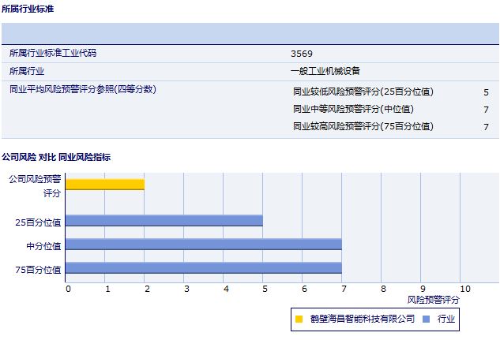Select the 25百分位值 blue bar
The height and width of the screenshot is (340, 500).
[164, 221]
